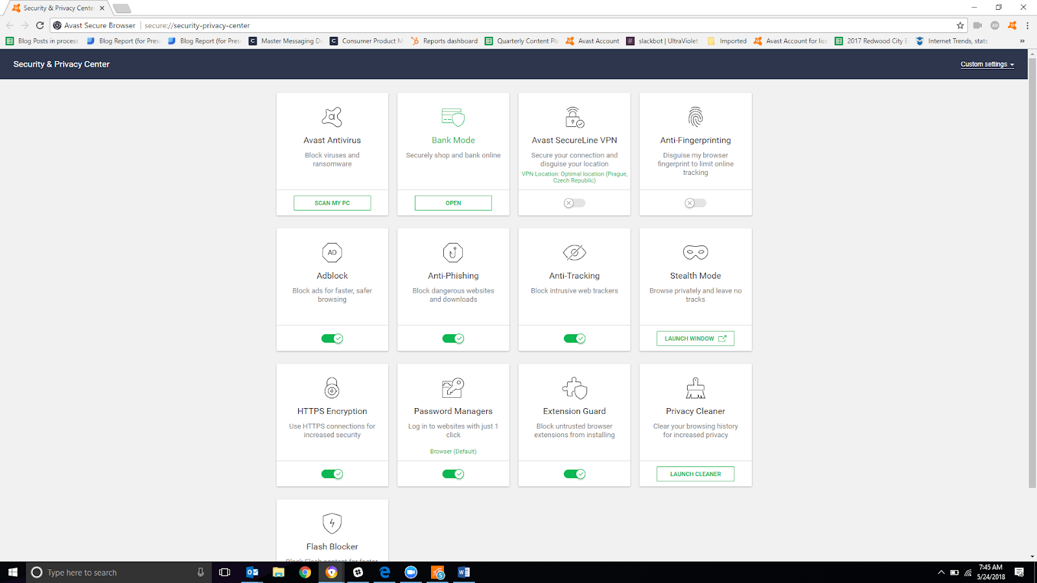This screenshot has width=1037, height=583.
Task: Switch off the Anti-Tracking toggle
Action: click(574, 338)
